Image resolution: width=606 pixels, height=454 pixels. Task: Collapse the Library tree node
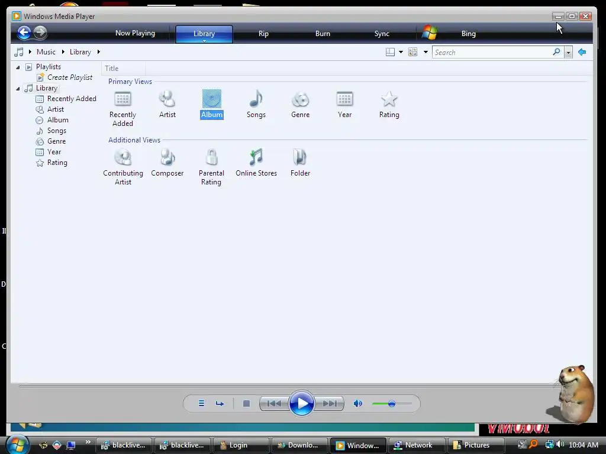18,89
